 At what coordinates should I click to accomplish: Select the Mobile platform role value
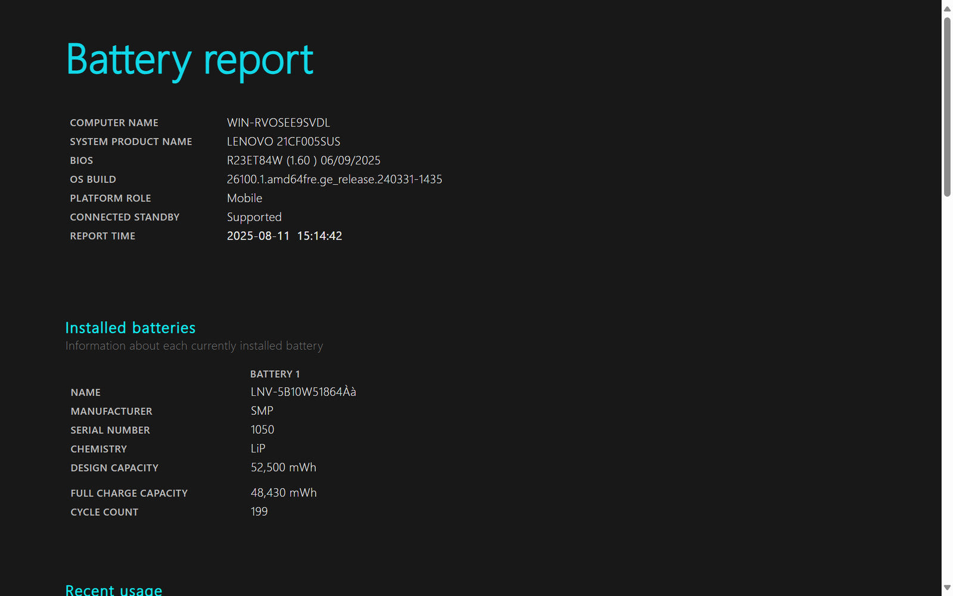(245, 198)
